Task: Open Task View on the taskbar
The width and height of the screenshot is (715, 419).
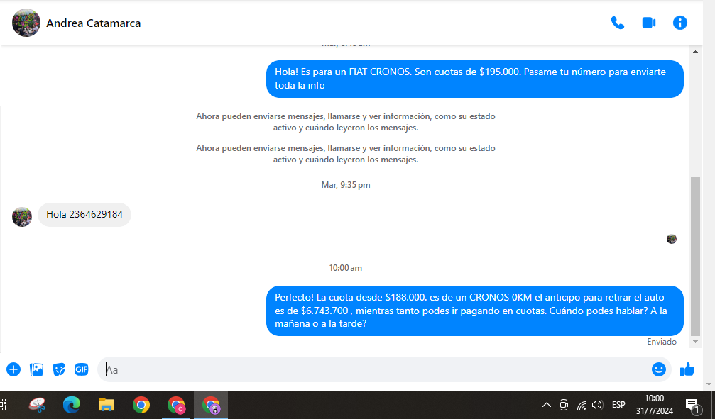Action: point(4,404)
